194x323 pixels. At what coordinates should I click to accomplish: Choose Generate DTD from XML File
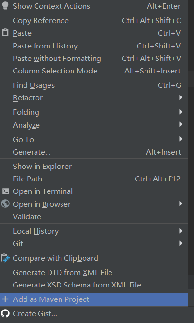94,272
